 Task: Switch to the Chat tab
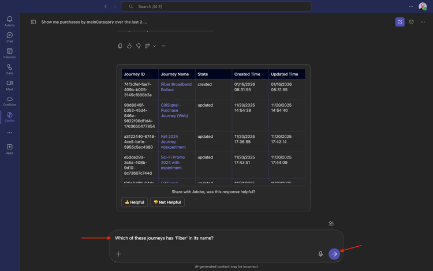click(9, 37)
